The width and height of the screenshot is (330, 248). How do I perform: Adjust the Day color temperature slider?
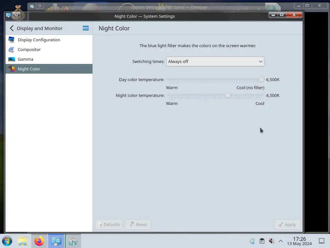[215, 79]
